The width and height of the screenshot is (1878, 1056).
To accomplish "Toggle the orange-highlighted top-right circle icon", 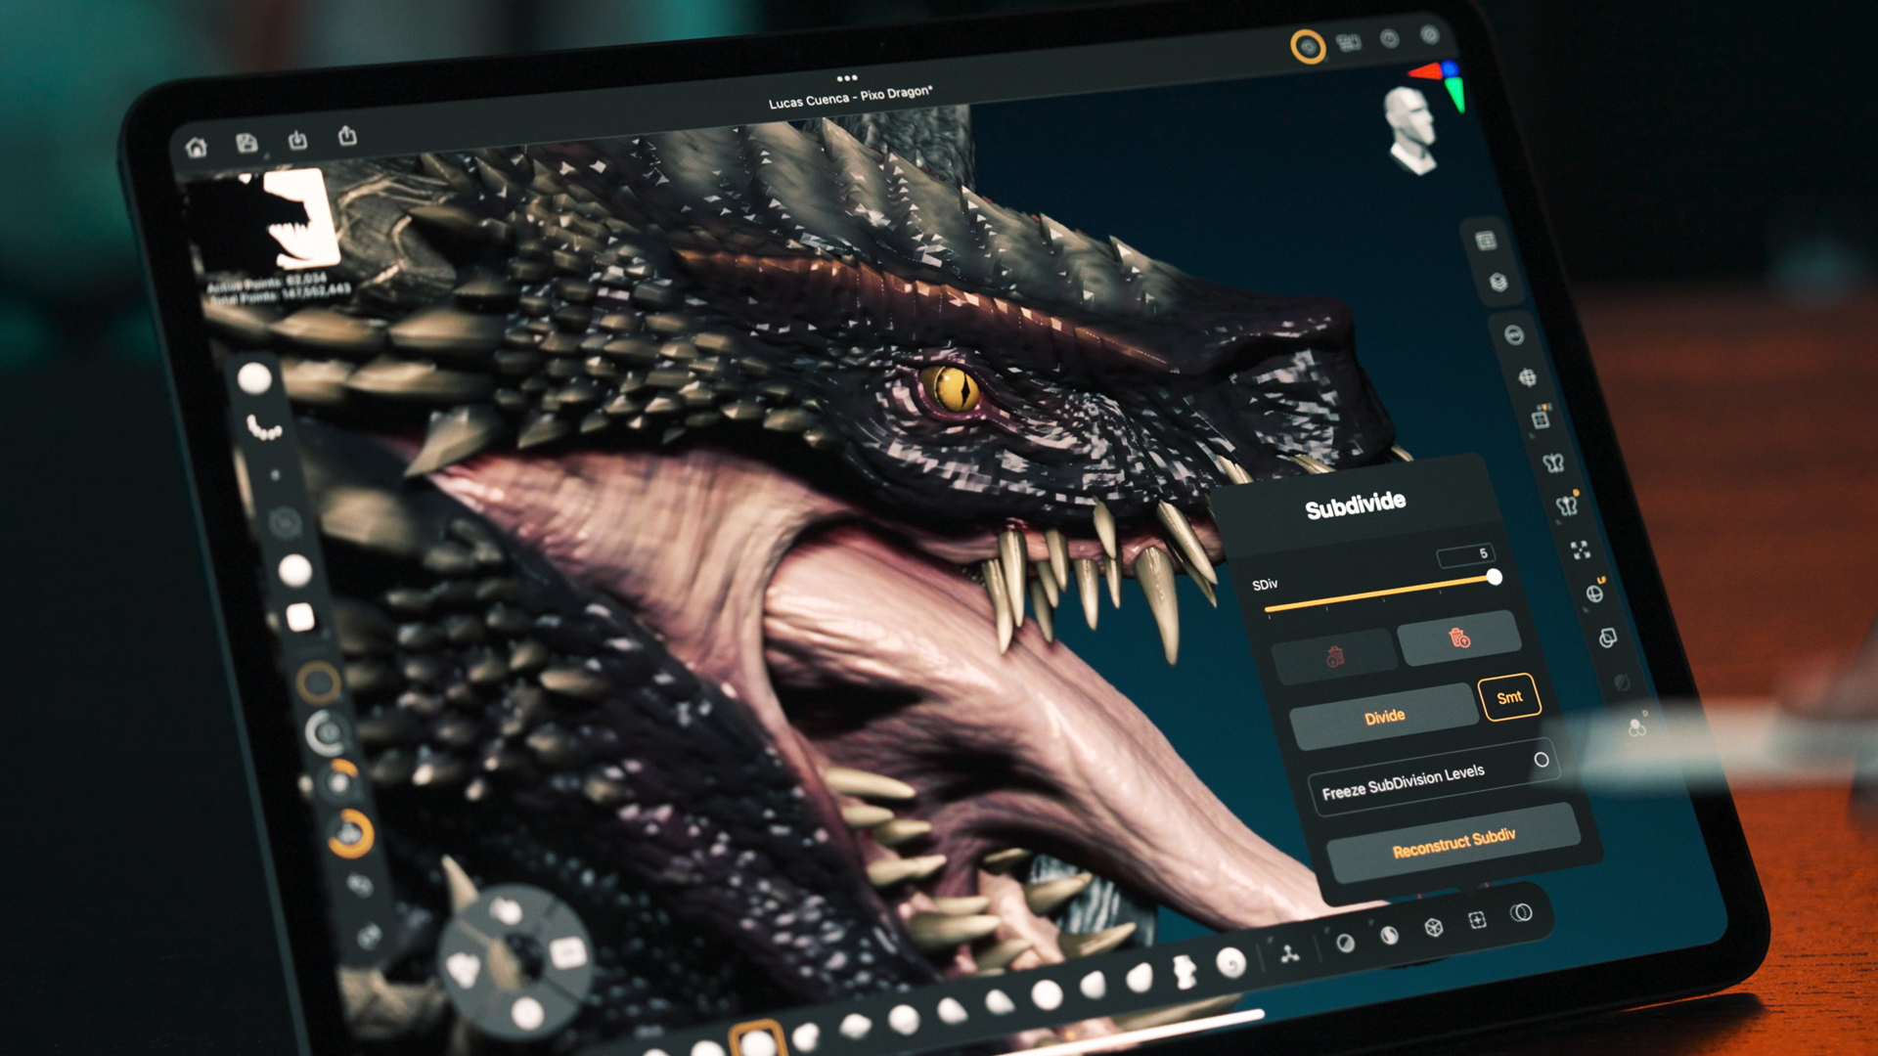I will point(1308,46).
